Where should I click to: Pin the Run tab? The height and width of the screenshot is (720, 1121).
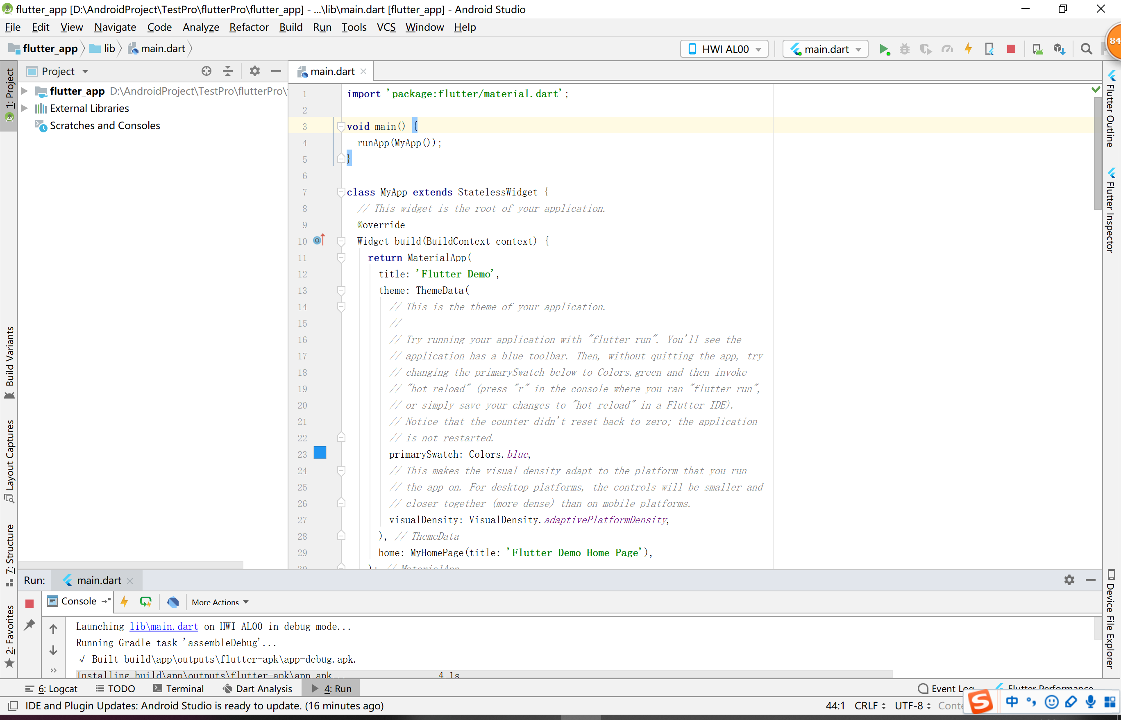tap(29, 625)
